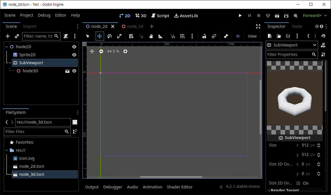The width and height of the screenshot is (331, 195).
Task: Switch to the Script workspace
Action: coord(160,15)
